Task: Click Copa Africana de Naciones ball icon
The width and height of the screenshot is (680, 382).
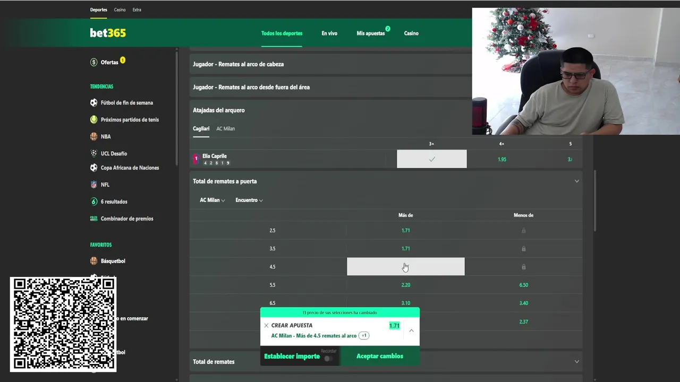Action: (x=93, y=168)
